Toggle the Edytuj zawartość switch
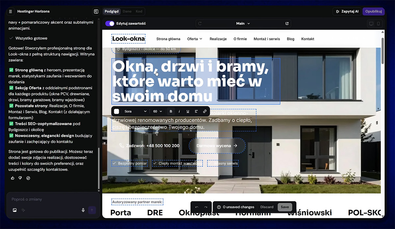This screenshot has height=229, width=395. [x=110, y=24]
